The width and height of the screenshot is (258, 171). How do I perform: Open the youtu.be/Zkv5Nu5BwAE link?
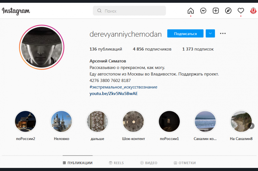point(114,94)
